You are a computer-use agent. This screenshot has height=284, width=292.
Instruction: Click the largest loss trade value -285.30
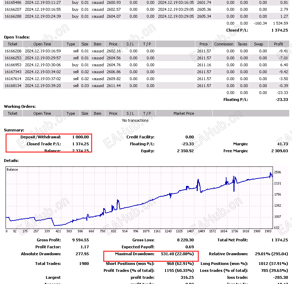281,277
